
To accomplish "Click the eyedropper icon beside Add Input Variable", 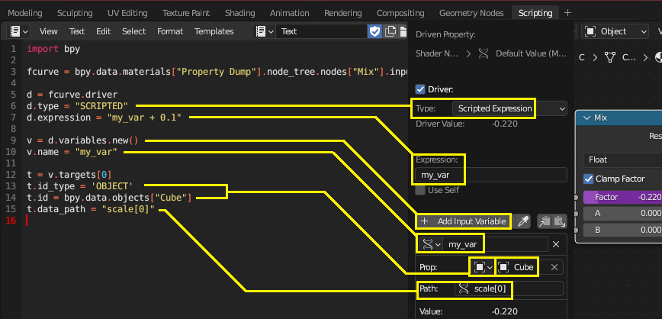I will pos(523,221).
